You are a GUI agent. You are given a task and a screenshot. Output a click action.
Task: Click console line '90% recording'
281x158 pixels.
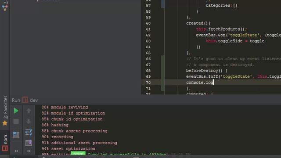pyautogui.click(x=58, y=137)
